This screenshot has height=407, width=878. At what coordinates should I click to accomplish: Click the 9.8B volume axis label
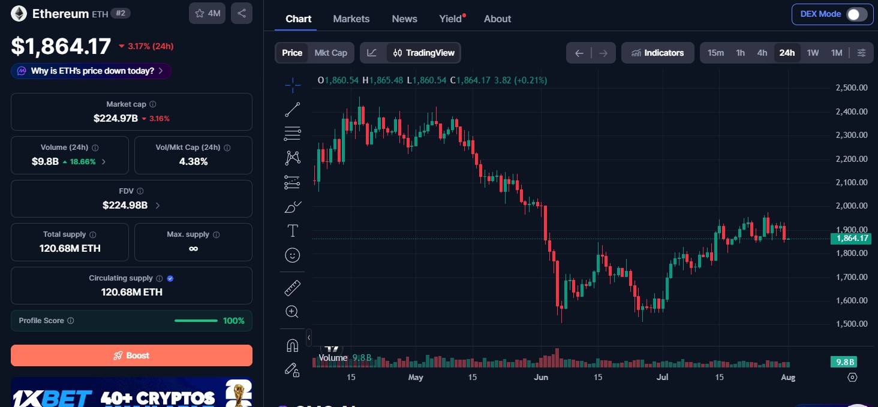tap(843, 361)
